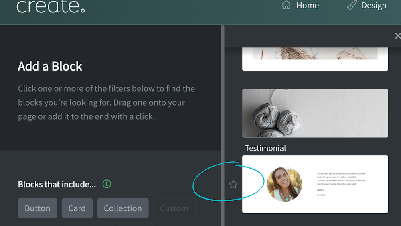Favorite the Testimonial block with the star
The image size is (401, 226).
(x=233, y=184)
